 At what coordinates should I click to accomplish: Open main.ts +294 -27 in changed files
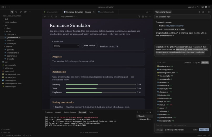pos(165,105)
